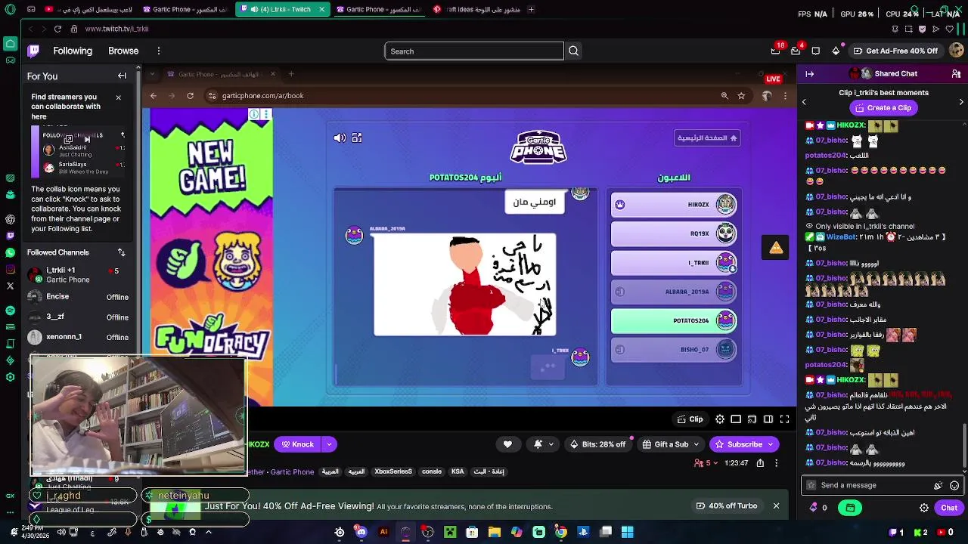Image resolution: width=968 pixels, height=544 pixels.
Task: Click the Subscribe button
Action: point(744,444)
